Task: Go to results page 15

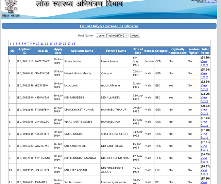Action: (x=60, y=44)
